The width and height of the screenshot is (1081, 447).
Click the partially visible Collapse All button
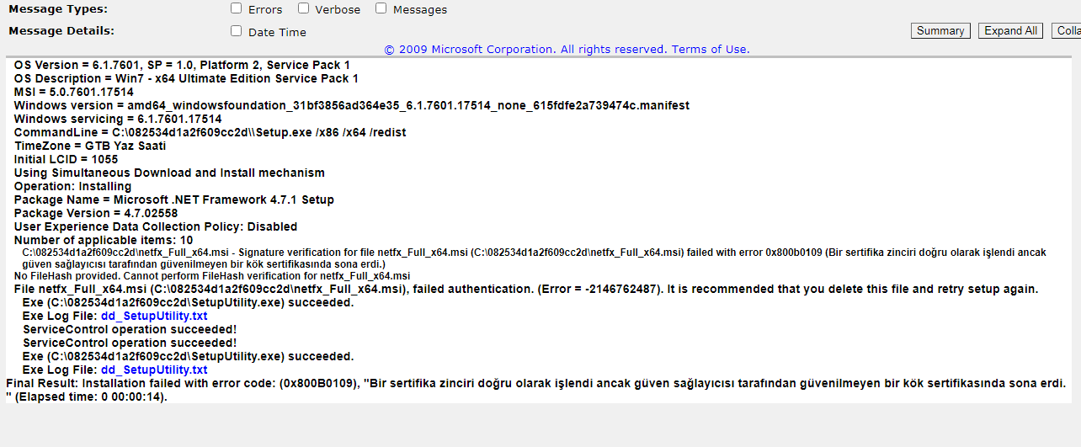tap(1066, 31)
